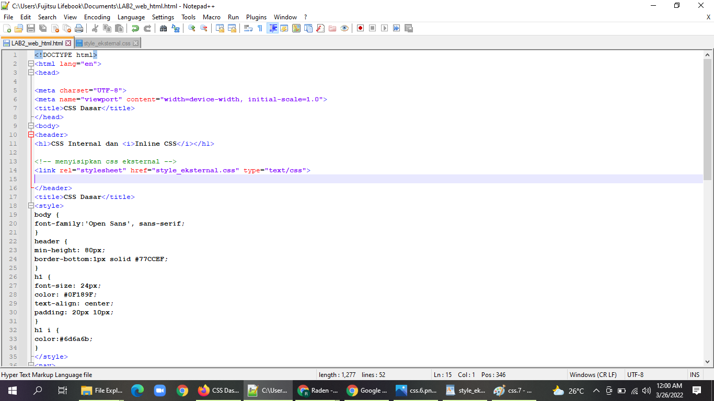Start macro recording with the red dot icon
Screen dimensions: 714x401
[x=361, y=28]
